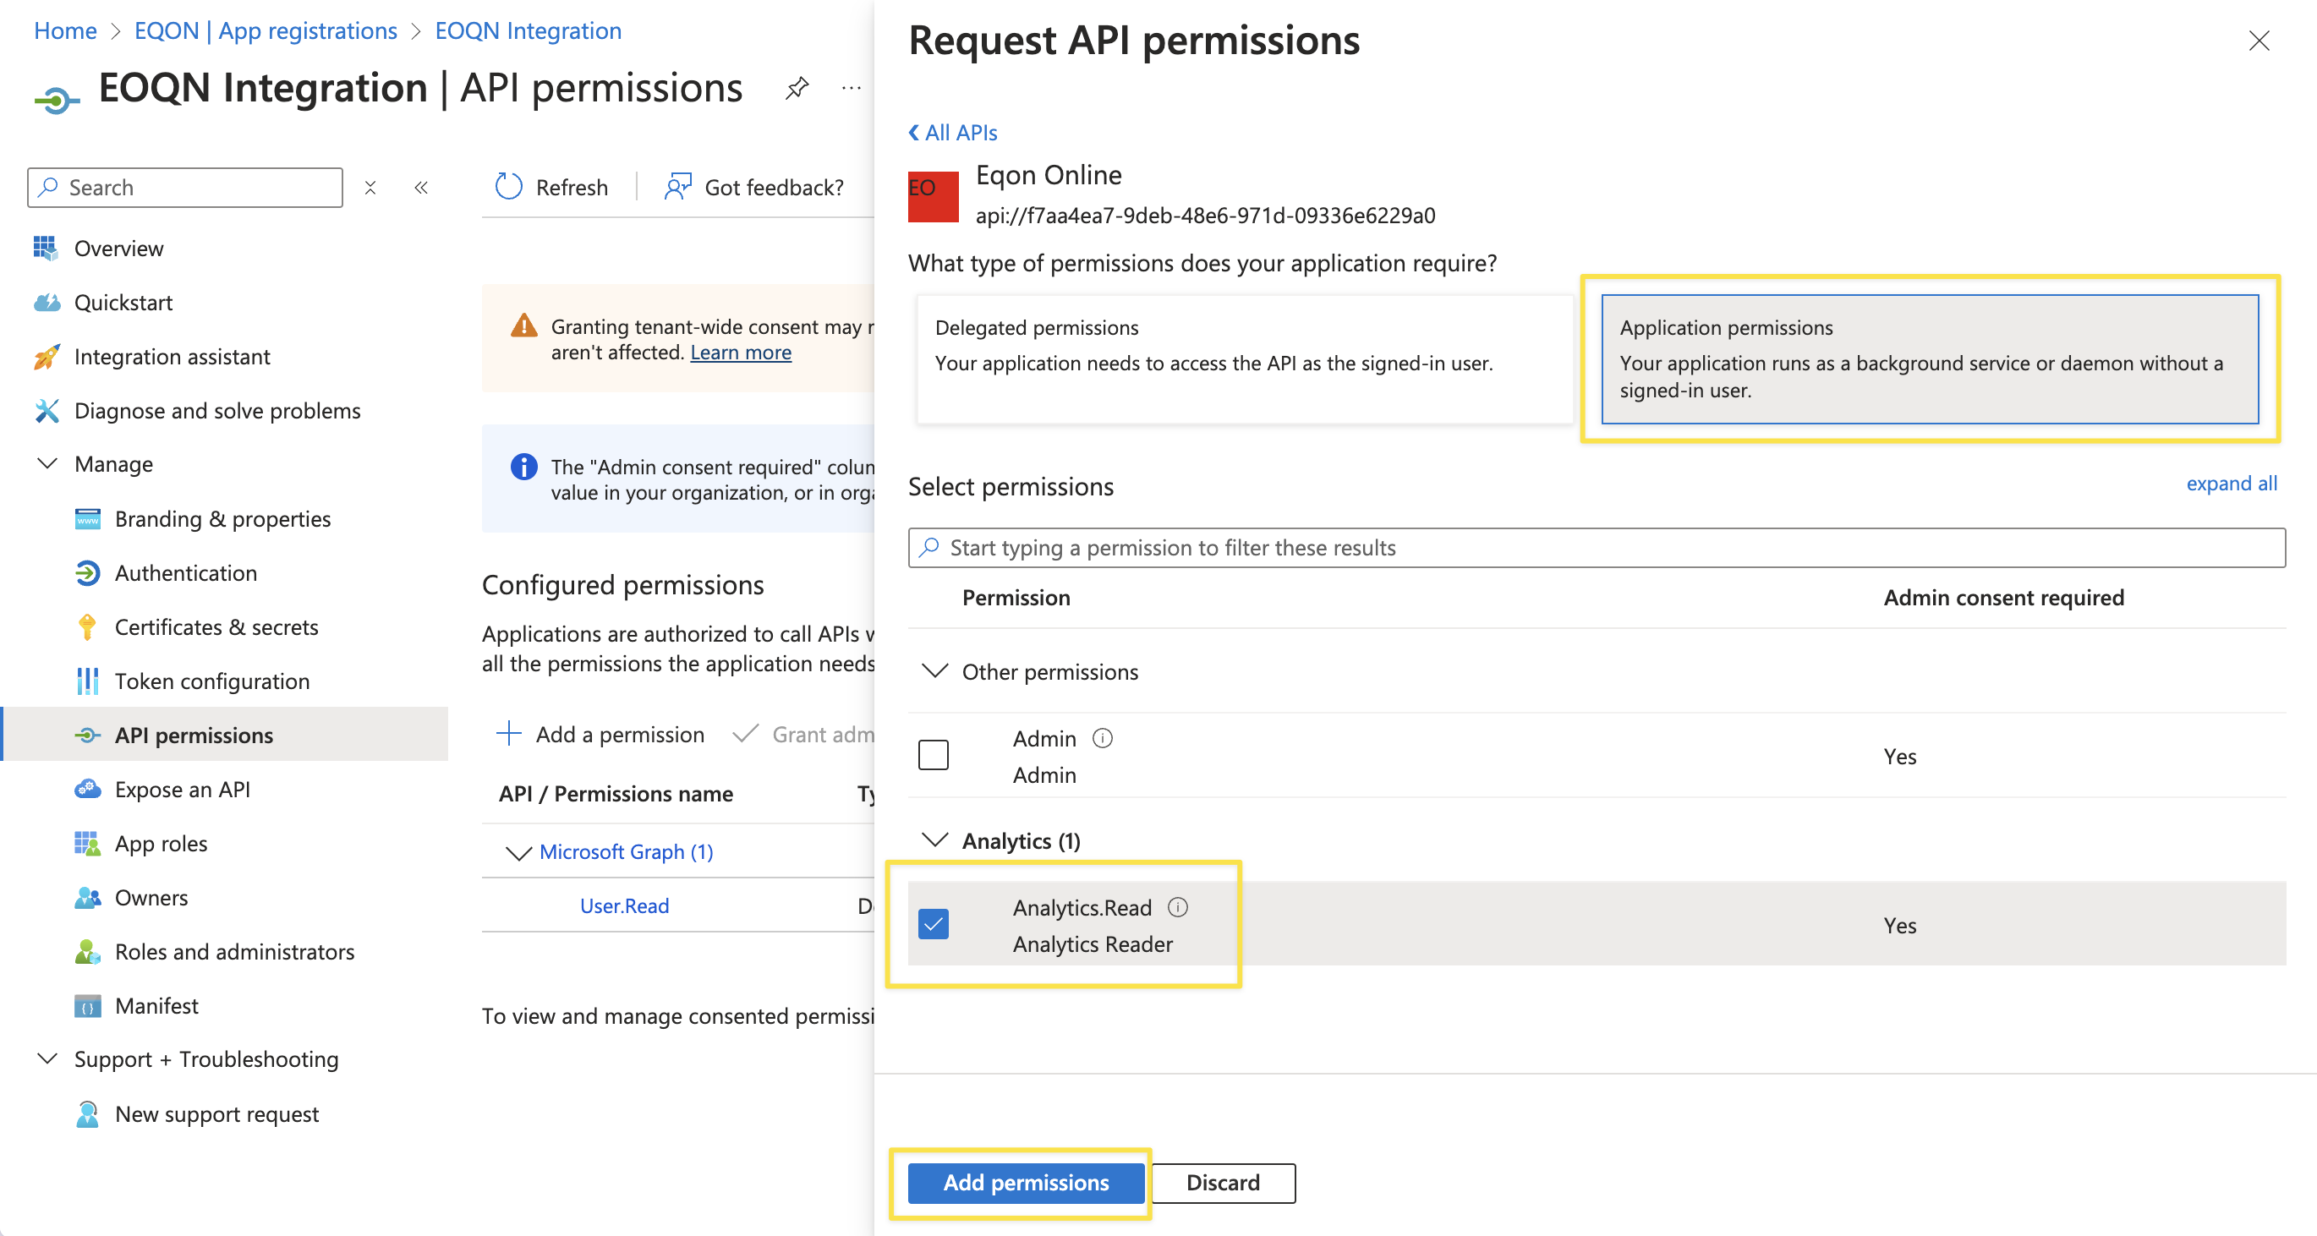Open the User.Read permission link

click(624, 905)
